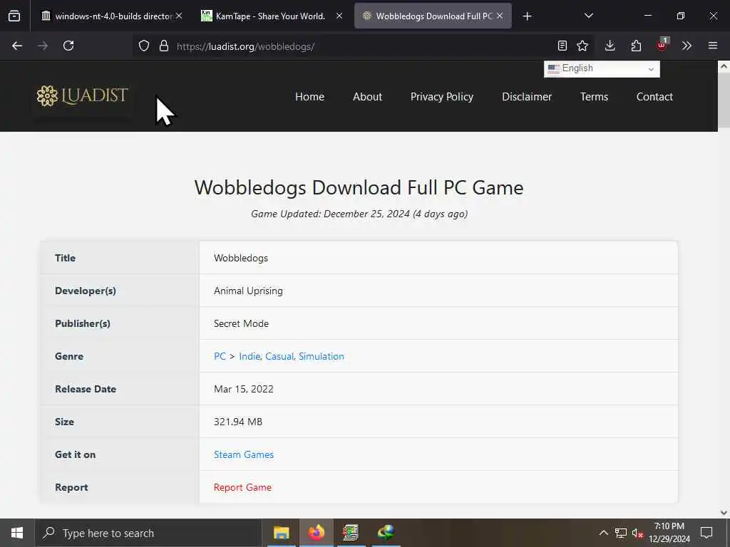Screen dimensions: 730x547
Task: Click the Simulation genre link
Action: tap(322, 356)
